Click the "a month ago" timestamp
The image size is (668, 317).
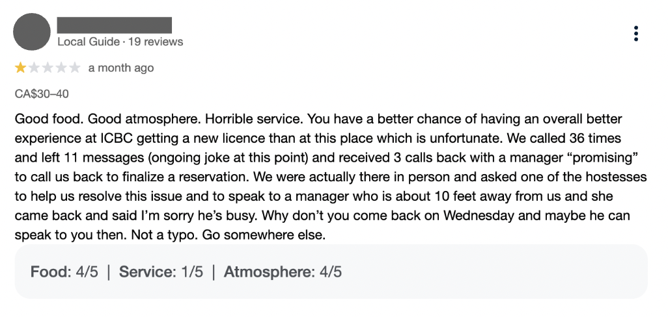click(121, 68)
